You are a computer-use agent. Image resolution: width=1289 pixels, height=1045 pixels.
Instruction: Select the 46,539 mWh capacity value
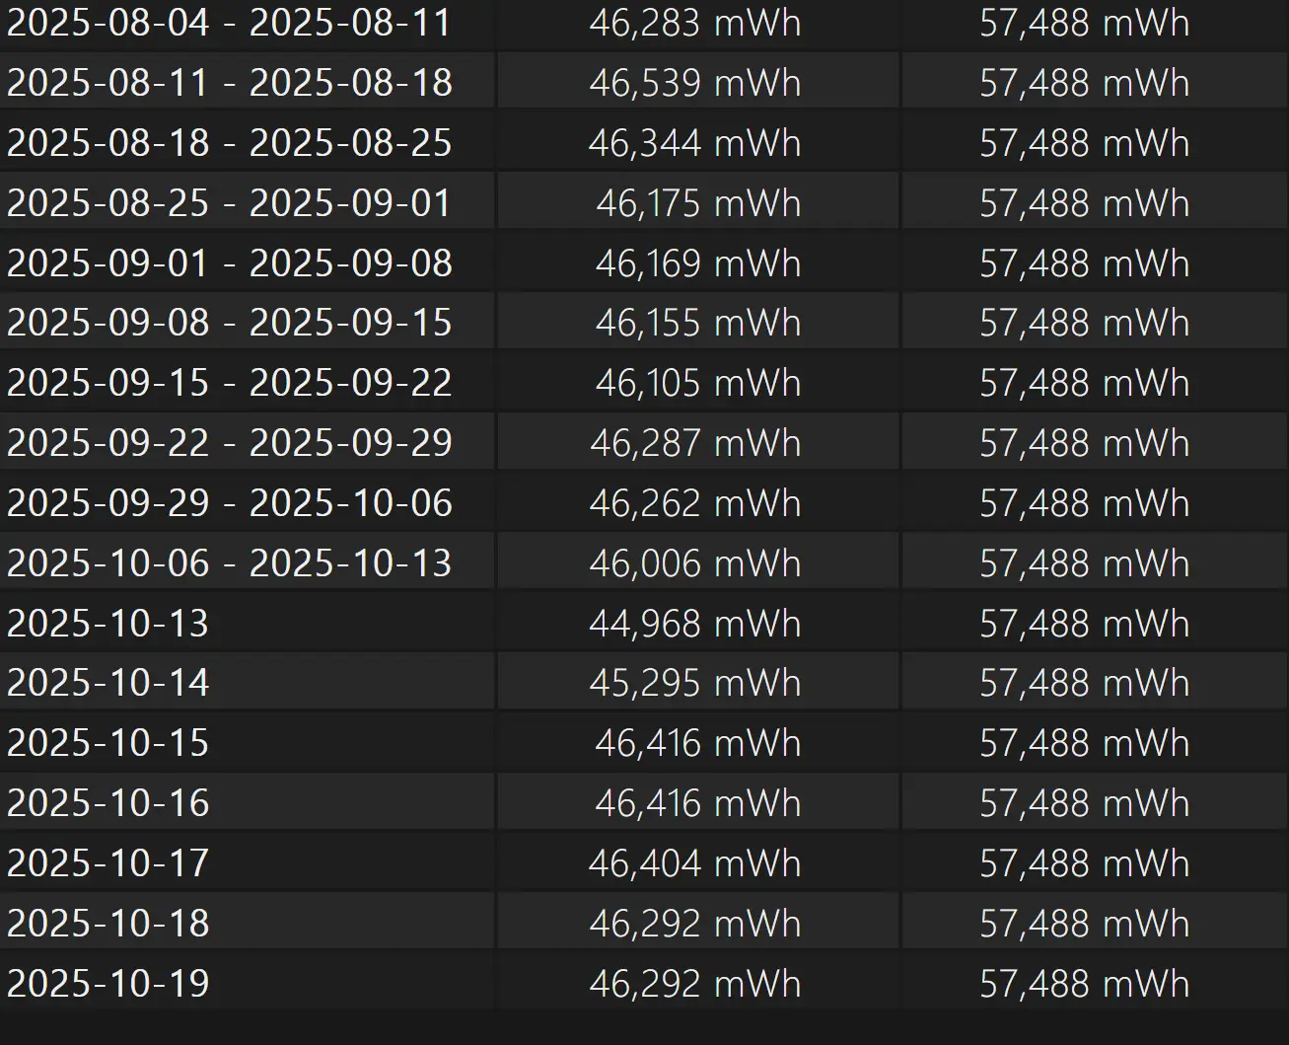pos(694,83)
